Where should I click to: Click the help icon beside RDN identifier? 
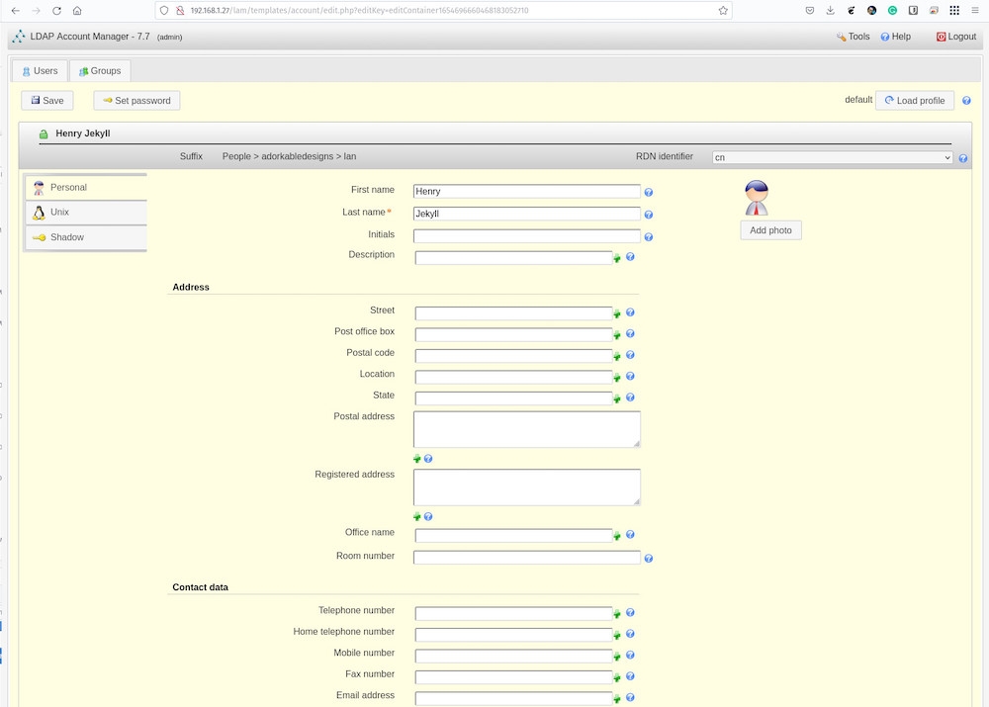pyautogui.click(x=962, y=156)
